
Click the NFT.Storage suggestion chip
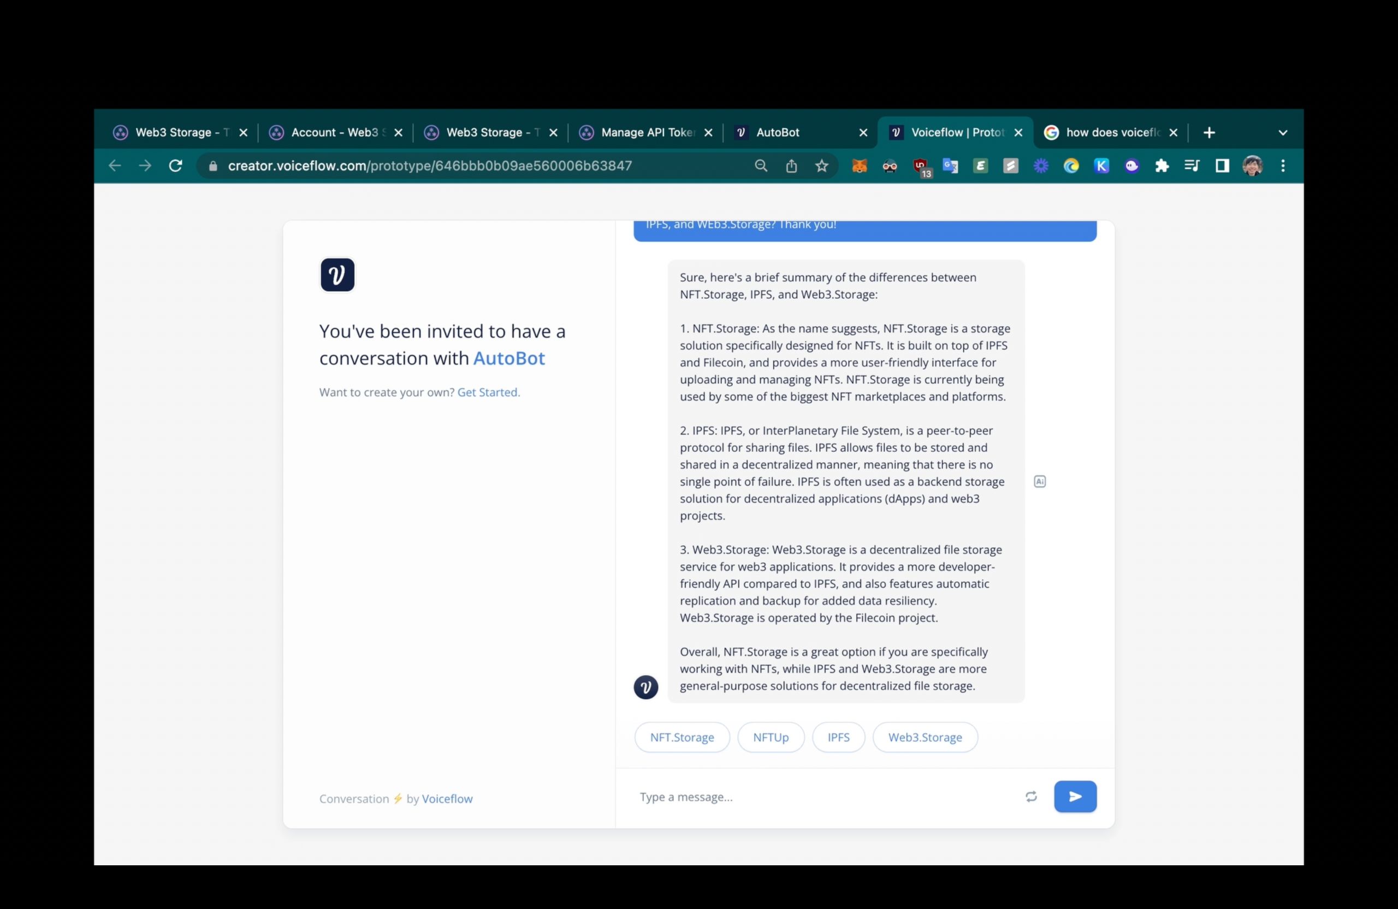tap(682, 737)
